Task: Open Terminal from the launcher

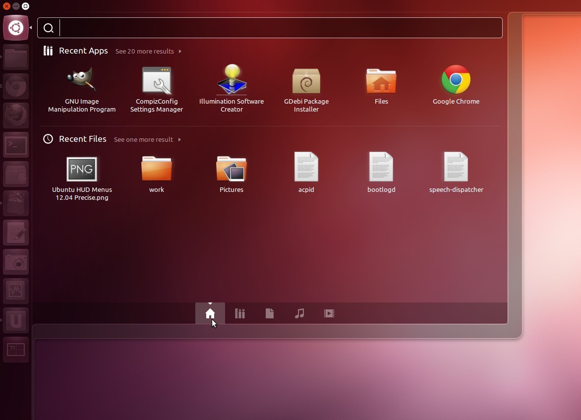Action: point(16,145)
